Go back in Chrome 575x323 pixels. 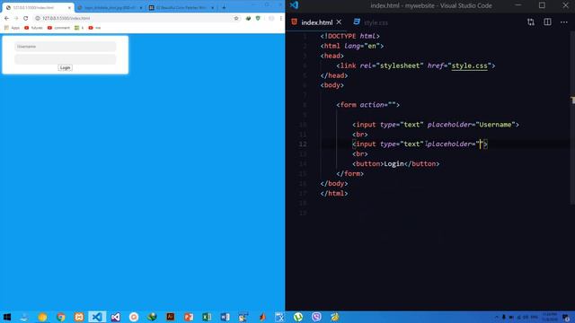point(6,18)
